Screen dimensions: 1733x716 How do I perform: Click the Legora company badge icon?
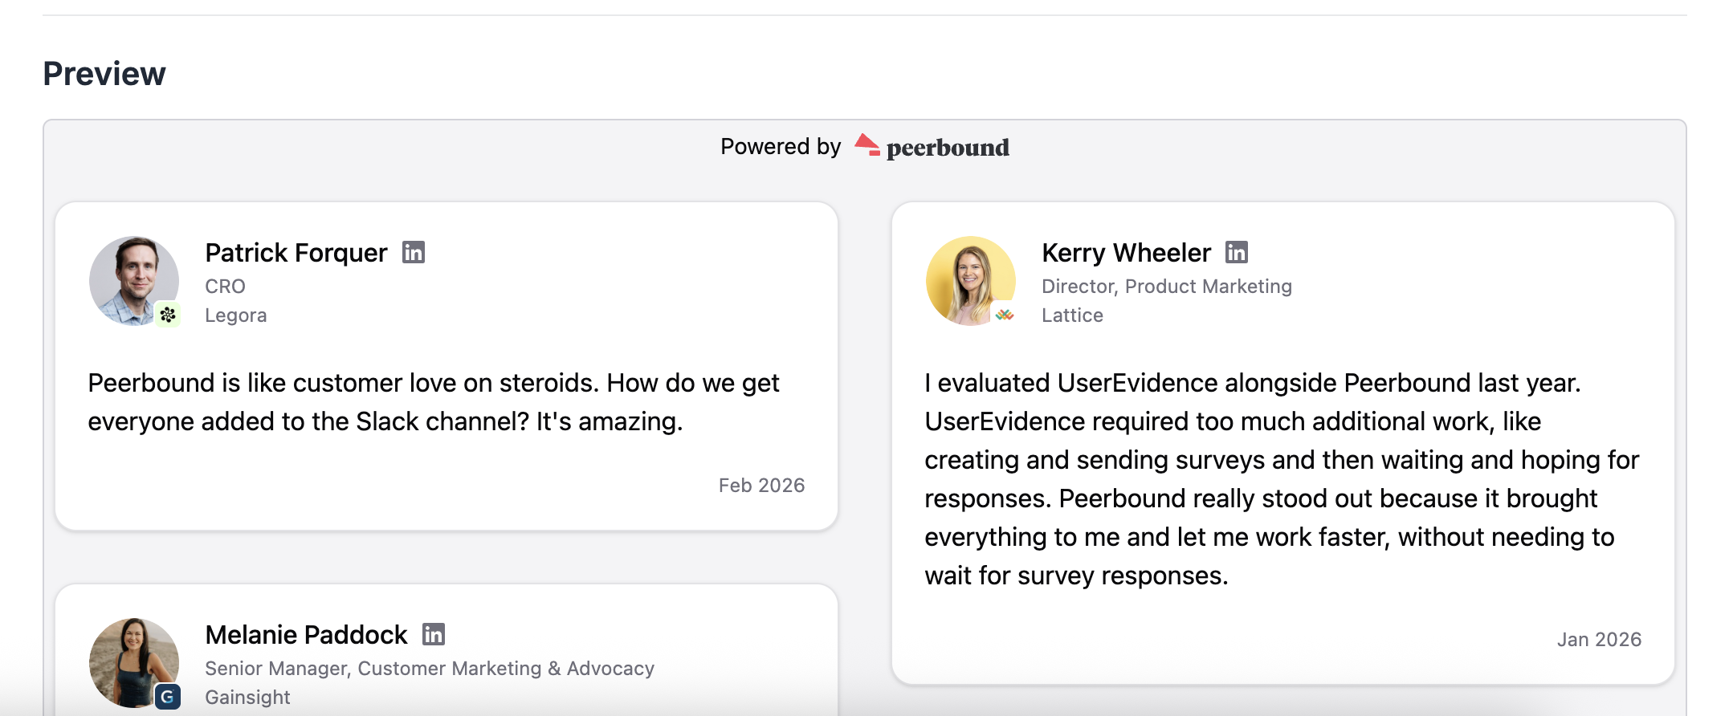click(168, 315)
